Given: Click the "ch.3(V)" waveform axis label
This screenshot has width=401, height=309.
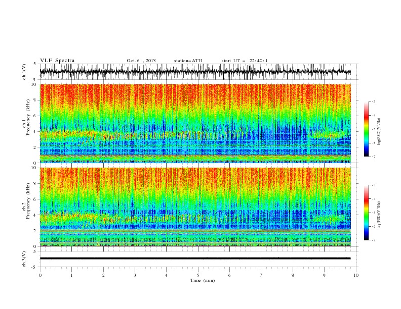Looking at the screenshot, I should 24,260.
